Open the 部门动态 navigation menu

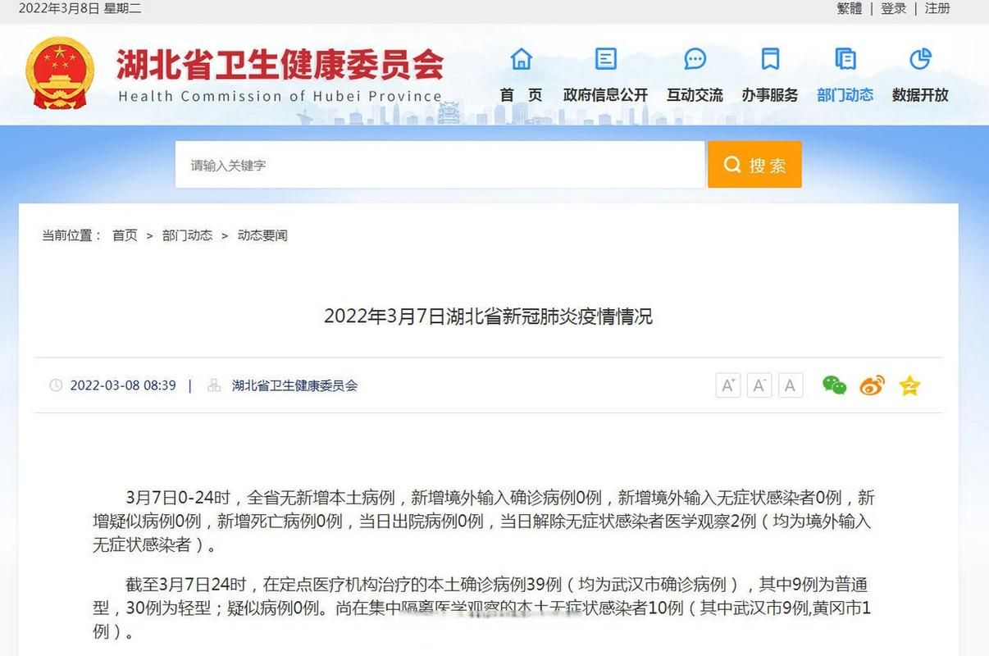(845, 95)
